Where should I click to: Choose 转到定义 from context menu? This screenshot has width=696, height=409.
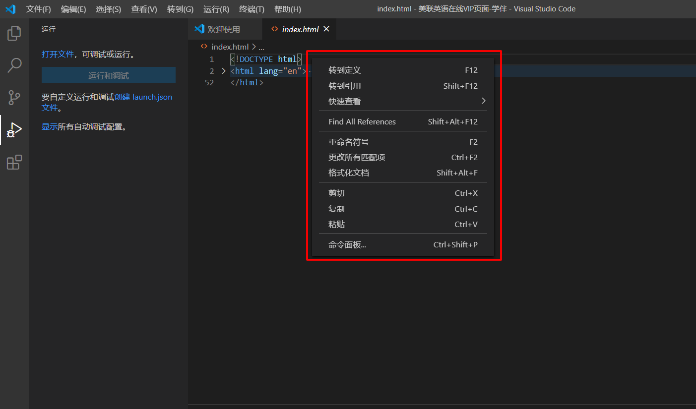point(403,70)
